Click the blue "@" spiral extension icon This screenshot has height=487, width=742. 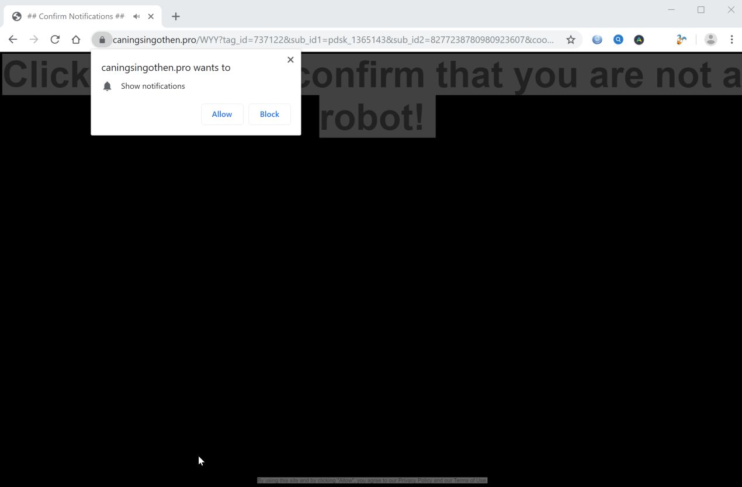click(x=597, y=39)
